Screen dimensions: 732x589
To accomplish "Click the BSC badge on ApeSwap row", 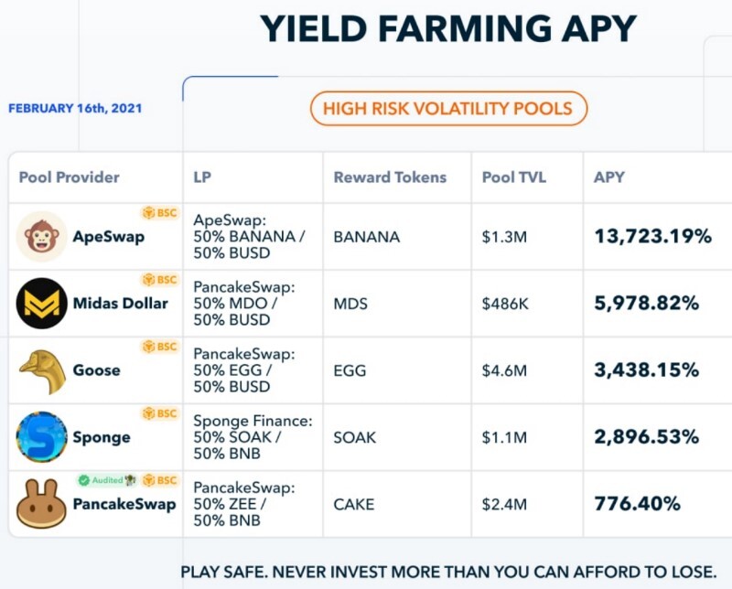I will coord(160,213).
